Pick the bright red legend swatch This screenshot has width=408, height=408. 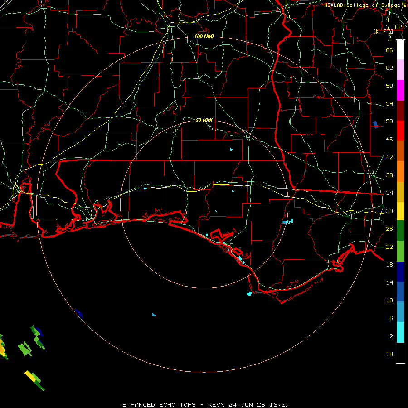(x=400, y=131)
